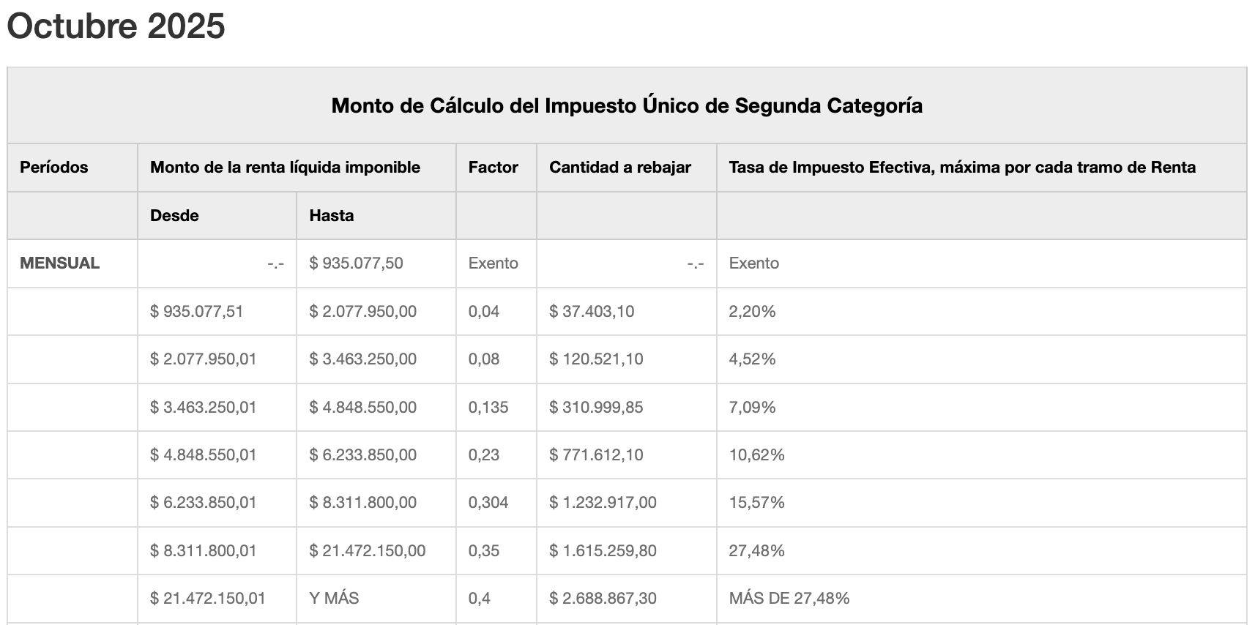Click the 0,04 factor cell
1255x625 pixels.
click(484, 312)
